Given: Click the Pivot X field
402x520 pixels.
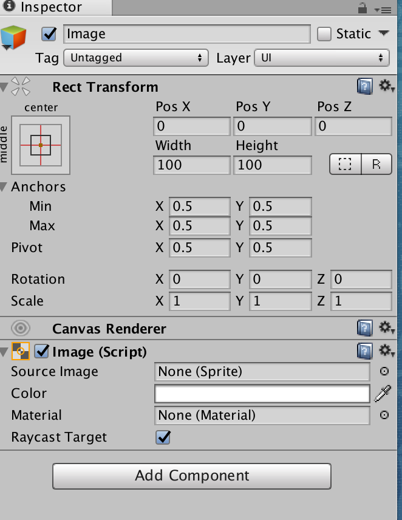Looking at the screenshot, I should coord(200,248).
